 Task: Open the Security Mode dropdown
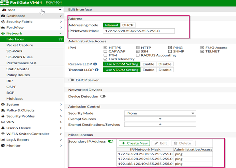point(160,113)
